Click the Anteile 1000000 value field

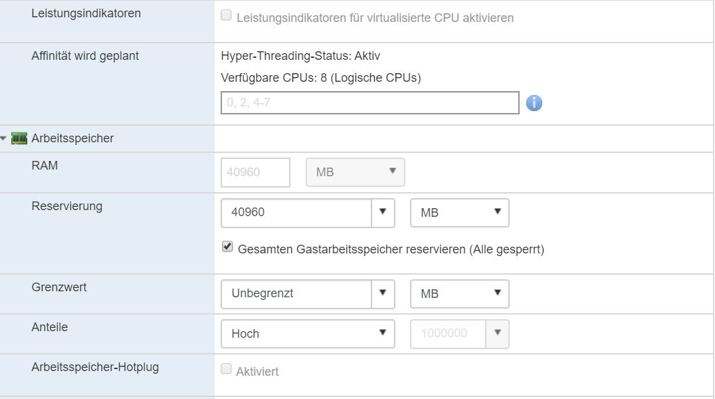point(449,333)
